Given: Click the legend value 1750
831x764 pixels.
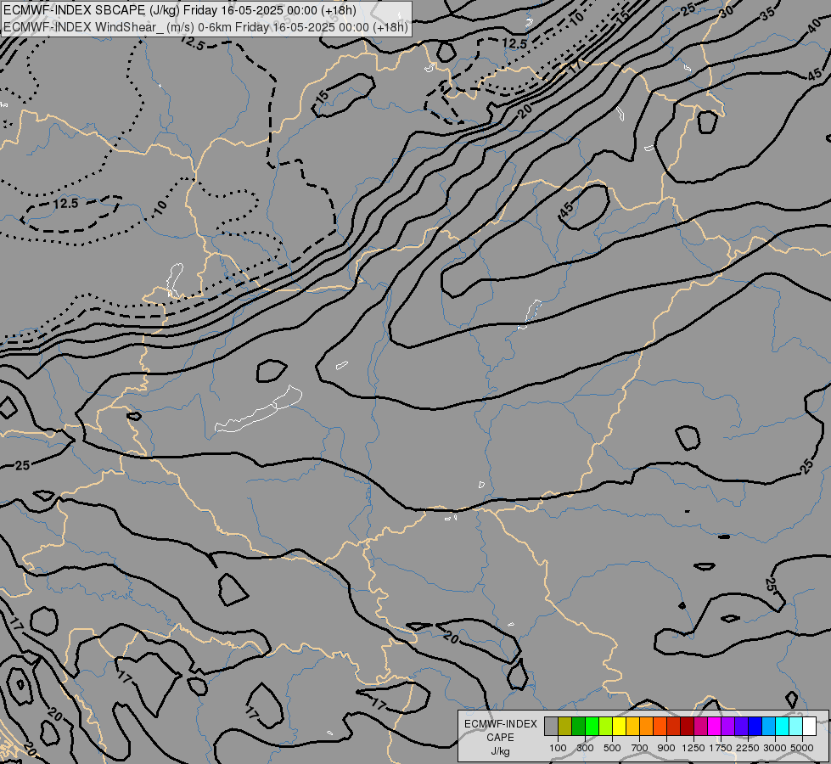Looking at the screenshot, I should click(721, 748).
